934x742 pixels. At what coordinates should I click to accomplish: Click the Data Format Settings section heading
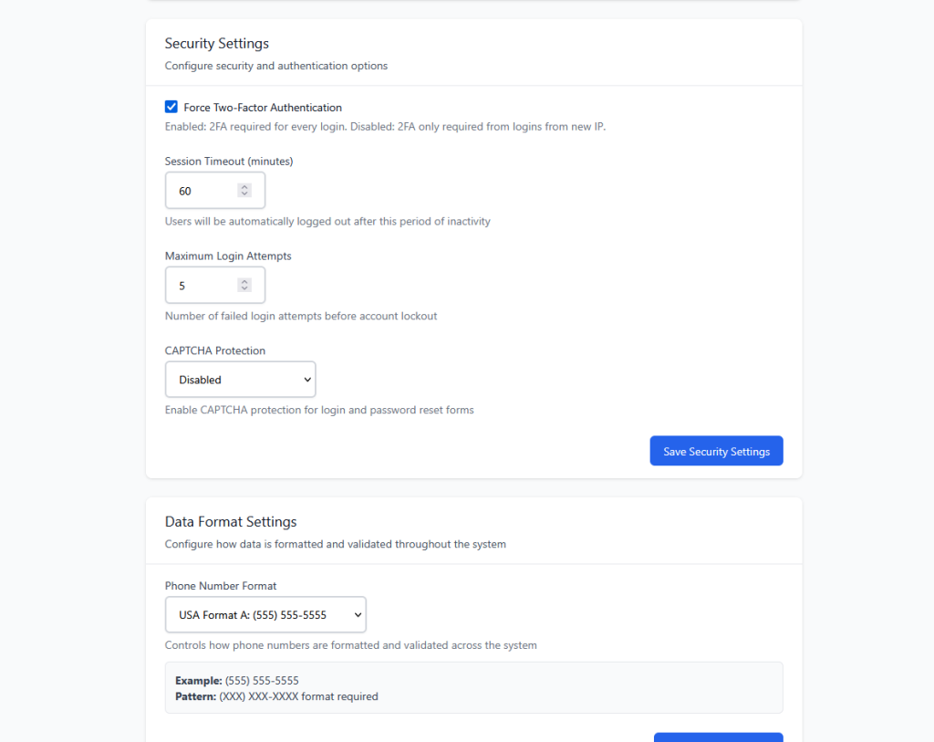[230, 521]
